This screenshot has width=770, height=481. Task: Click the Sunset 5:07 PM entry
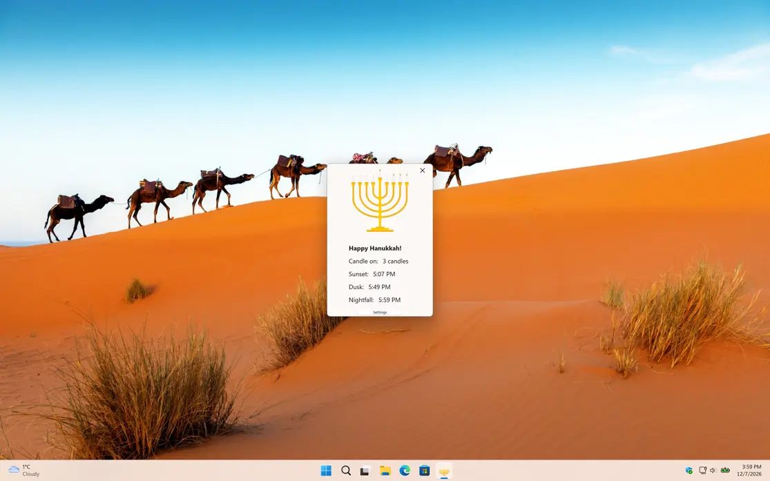click(x=372, y=274)
